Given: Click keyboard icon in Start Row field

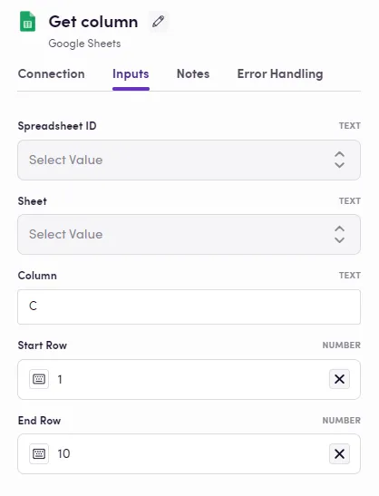Looking at the screenshot, I should pos(39,379).
